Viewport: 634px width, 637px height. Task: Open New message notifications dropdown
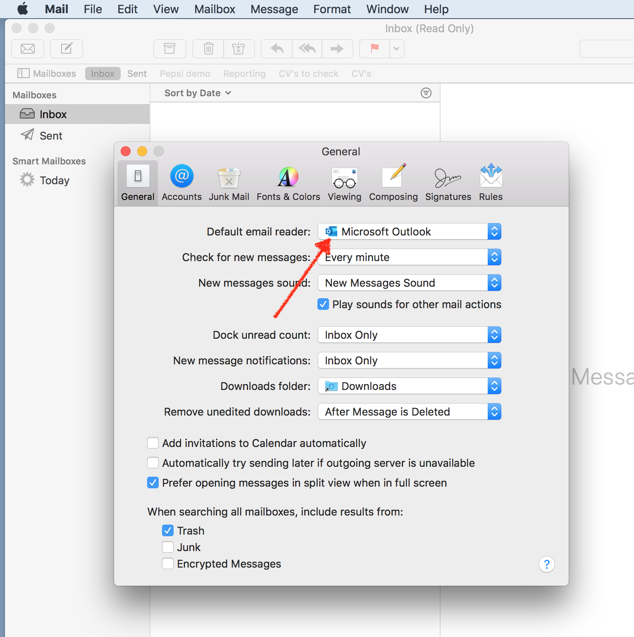pyautogui.click(x=409, y=360)
